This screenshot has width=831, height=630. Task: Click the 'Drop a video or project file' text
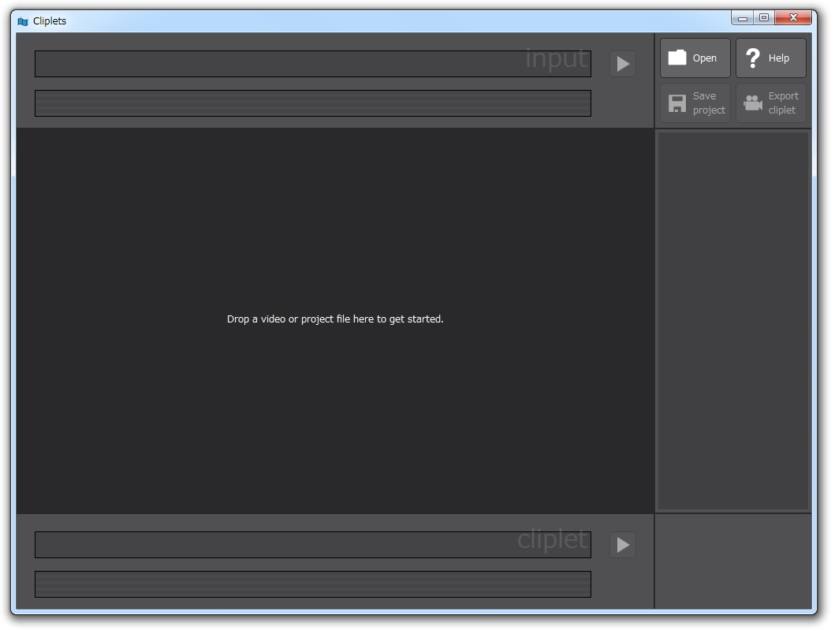(x=335, y=319)
